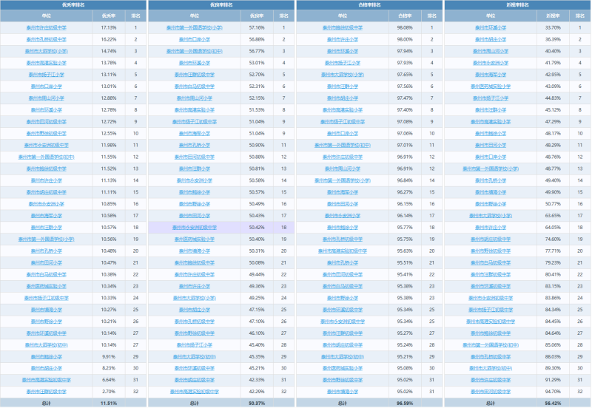The image size is (592, 408).
Task: Click the 近视率 column header
Action: pyautogui.click(x=552, y=15)
